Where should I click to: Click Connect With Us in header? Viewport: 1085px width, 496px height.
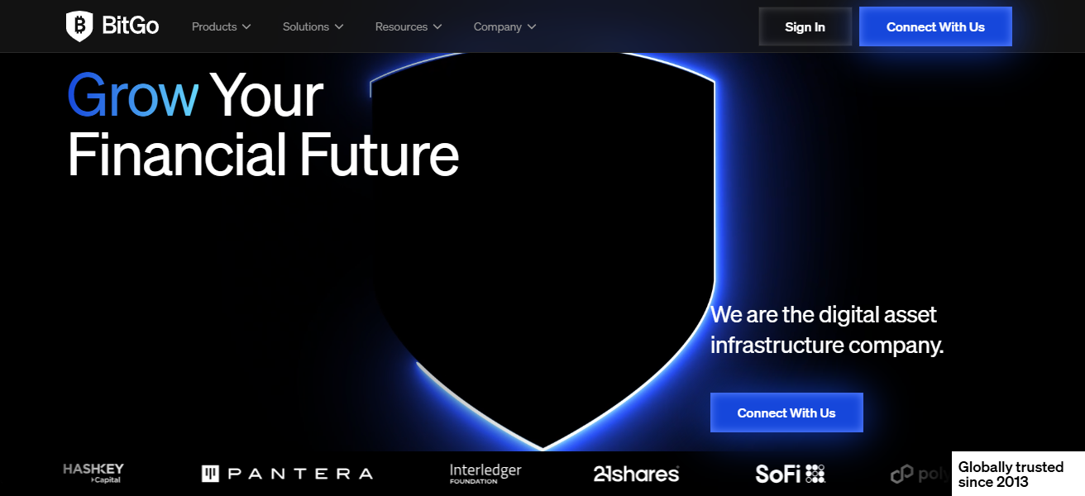point(935,26)
